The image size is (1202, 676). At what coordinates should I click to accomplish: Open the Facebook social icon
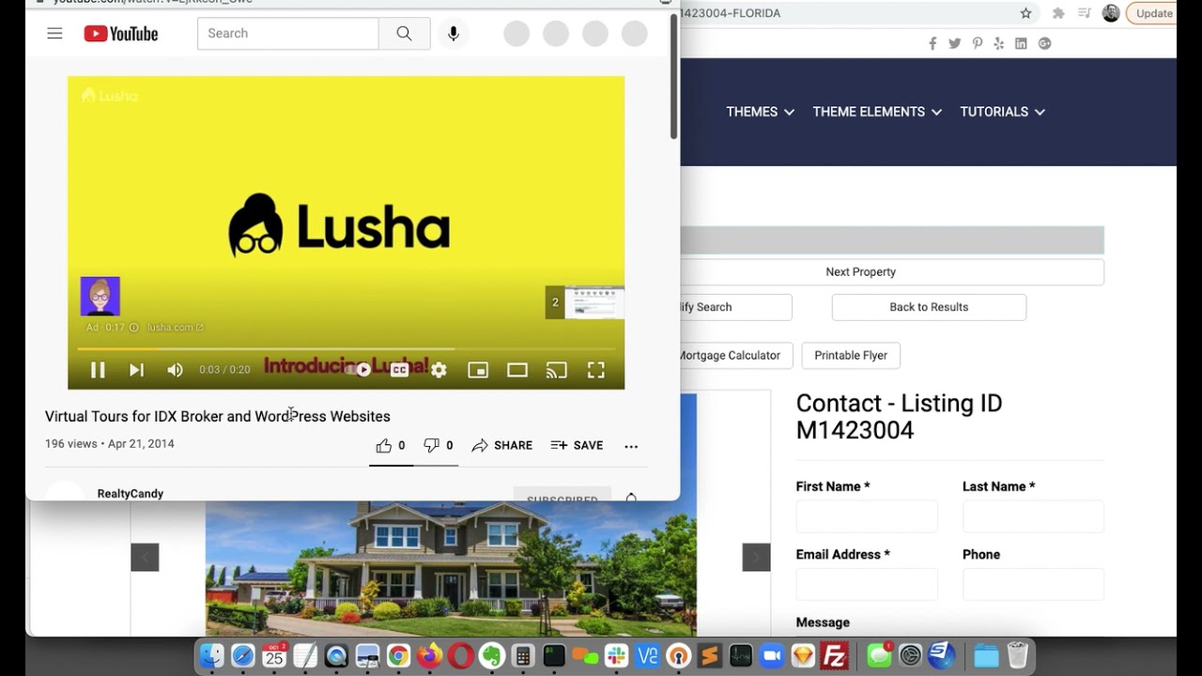(932, 43)
